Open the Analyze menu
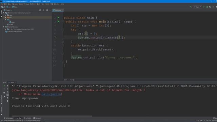Screen dimensions: 217x122 pos(26,4)
